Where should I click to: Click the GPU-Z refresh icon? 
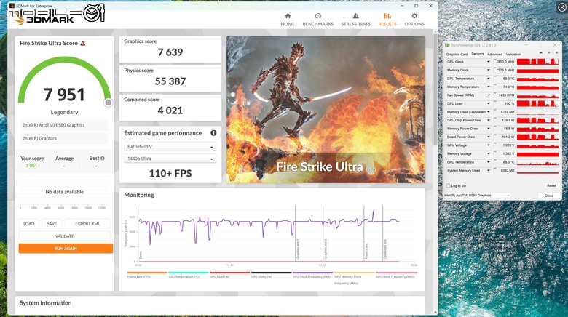pos(548,53)
